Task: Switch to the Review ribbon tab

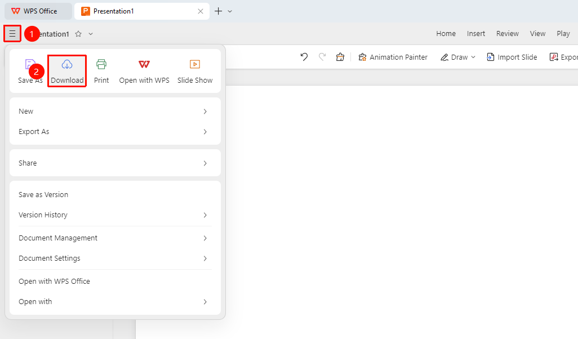Action: tap(508, 34)
